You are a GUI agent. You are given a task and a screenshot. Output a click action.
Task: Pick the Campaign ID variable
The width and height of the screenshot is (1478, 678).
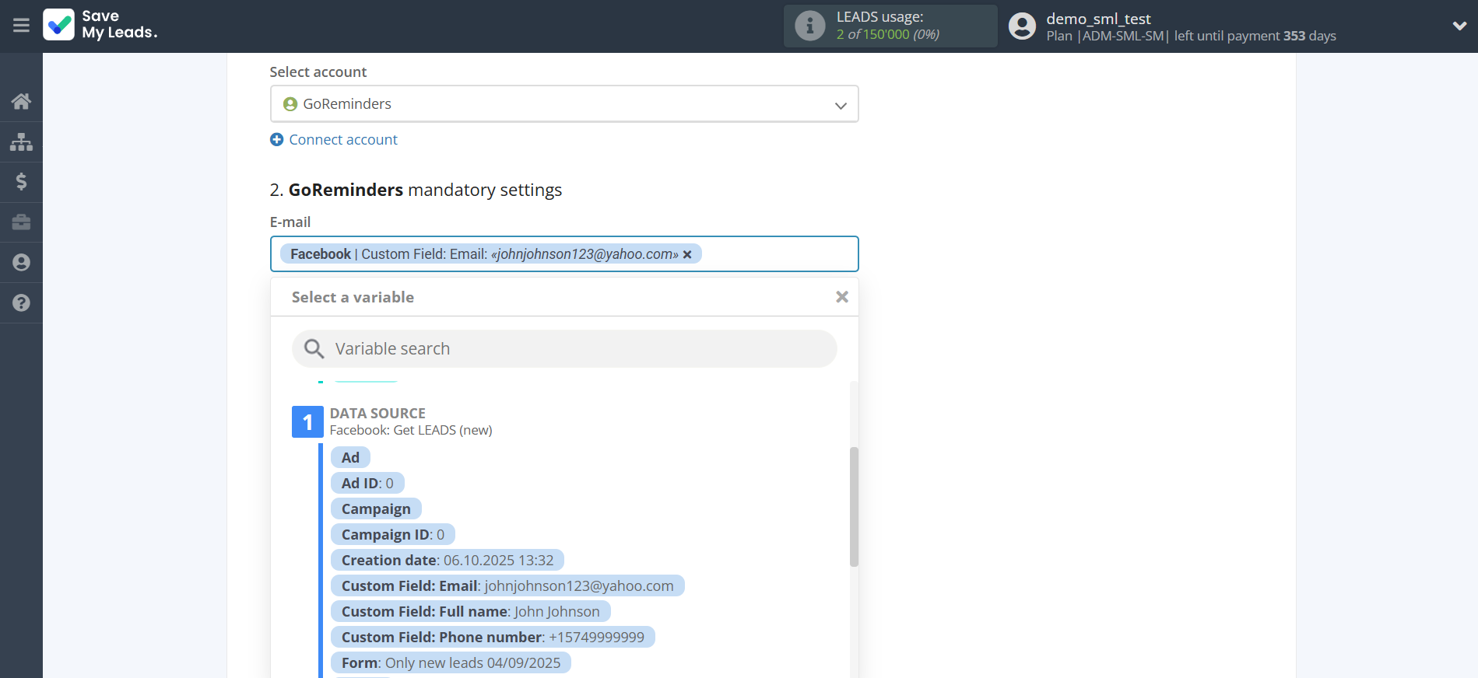pos(392,535)
